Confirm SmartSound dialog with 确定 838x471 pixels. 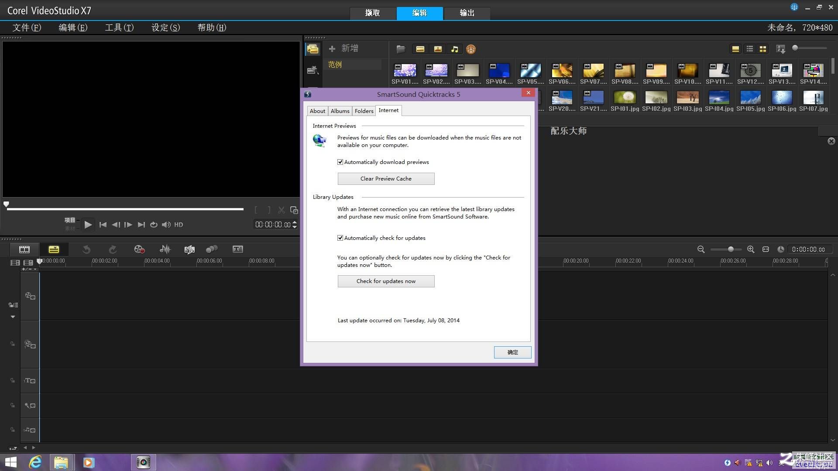point(512,352)
